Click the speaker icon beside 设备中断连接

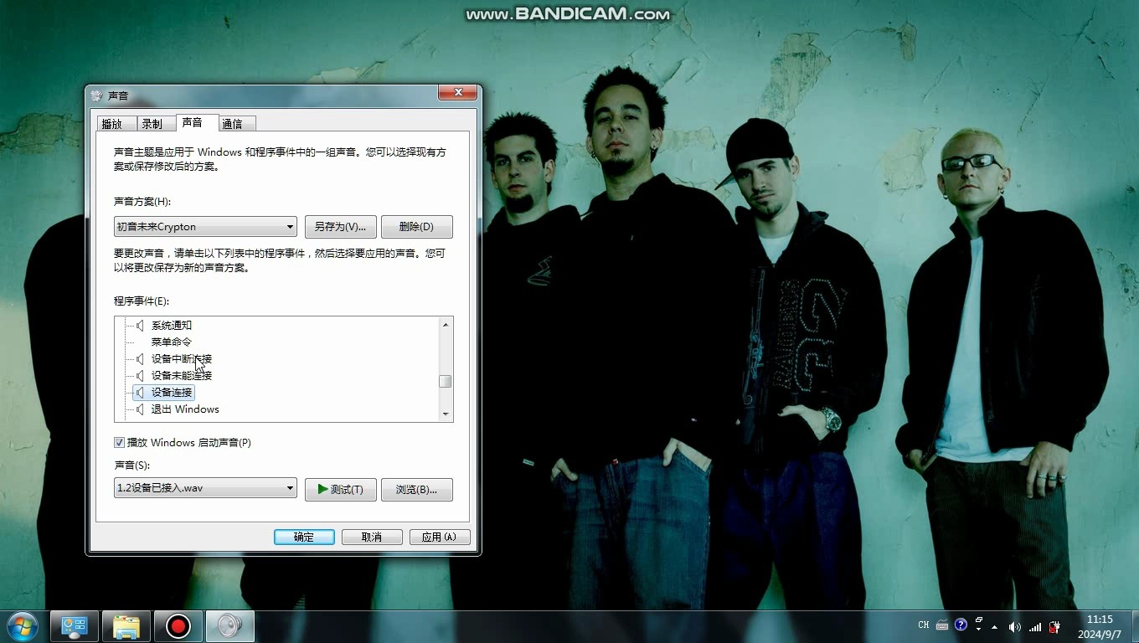click(x=141, y=358)
